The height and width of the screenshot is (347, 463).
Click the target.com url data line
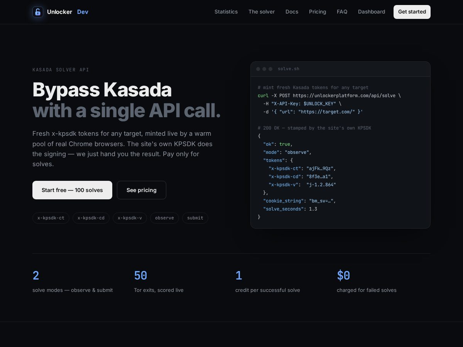[313, 112]
